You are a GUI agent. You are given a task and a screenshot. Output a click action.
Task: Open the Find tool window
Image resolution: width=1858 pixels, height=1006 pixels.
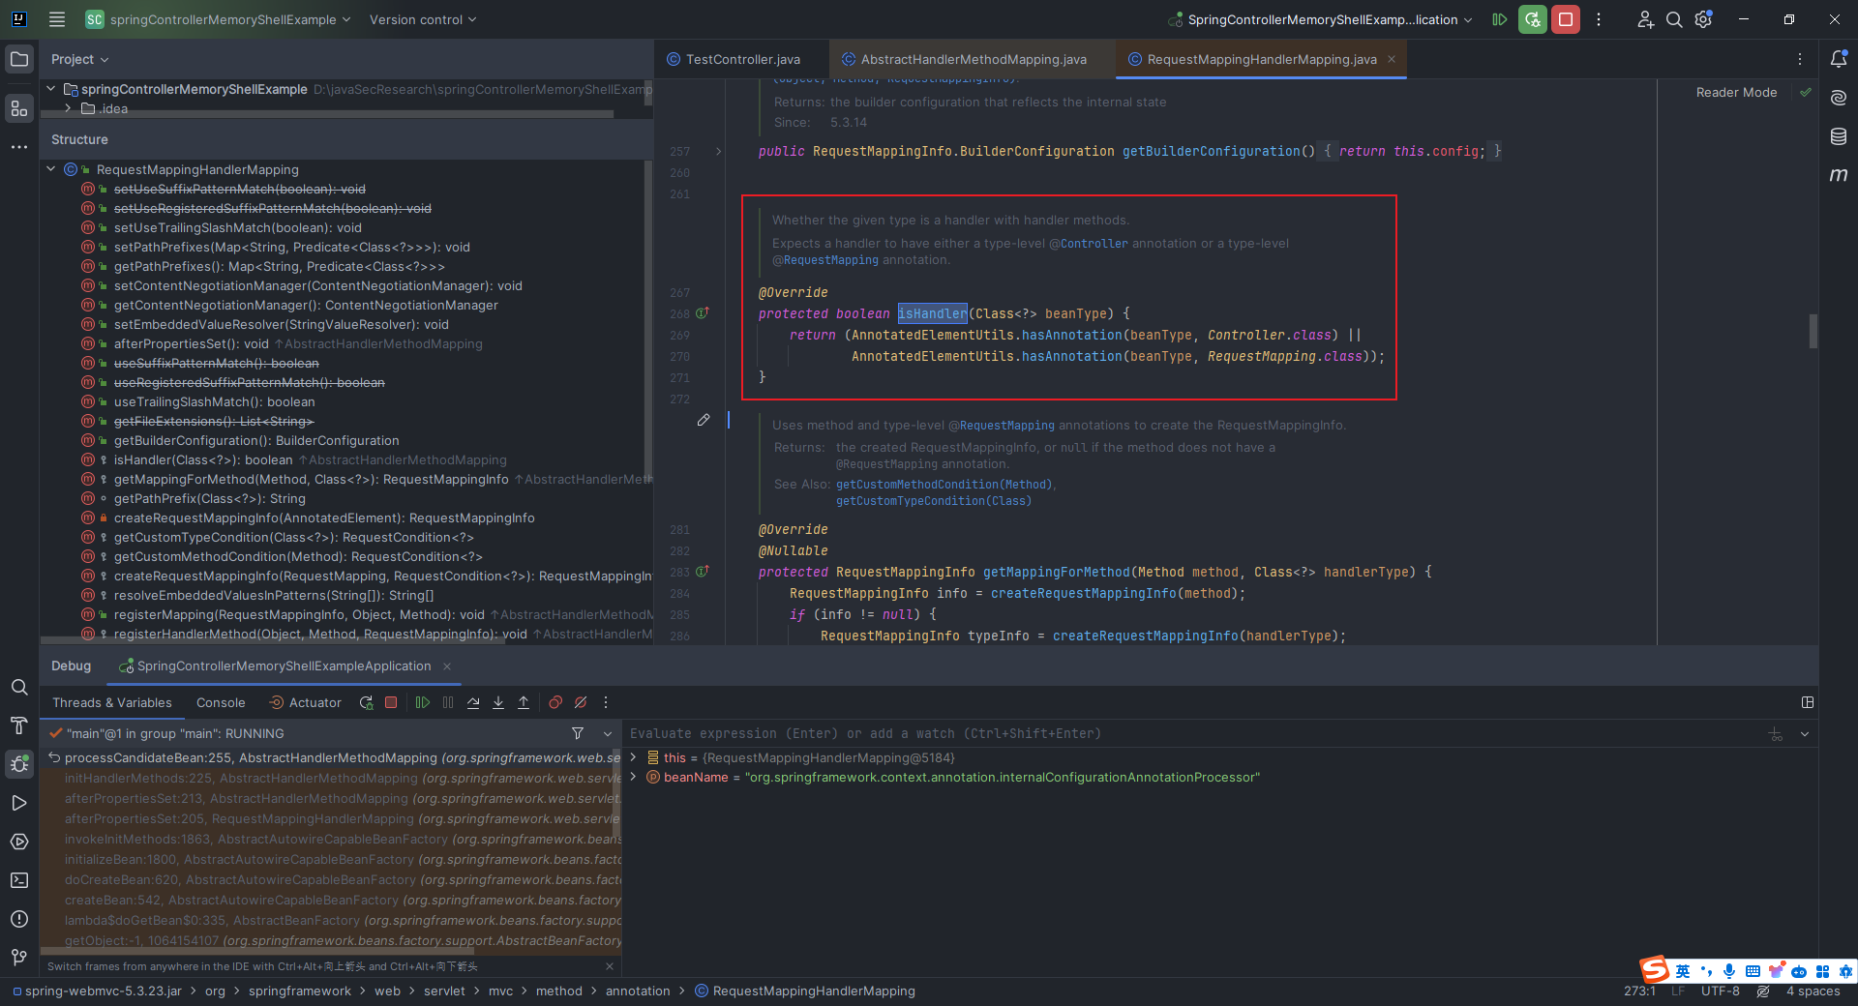pos(19,687)
